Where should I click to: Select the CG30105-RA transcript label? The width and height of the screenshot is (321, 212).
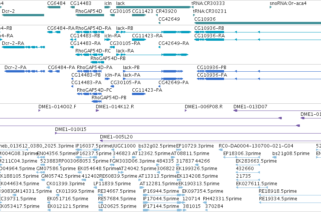tap(125, 43)
